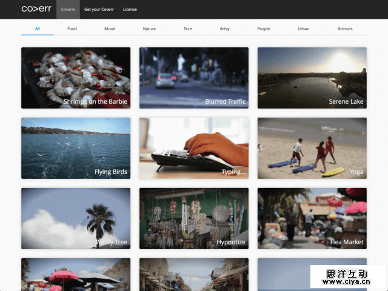Open the Serene Lake video
Viewport: 388px width, 291px height.
coord(312,78)
